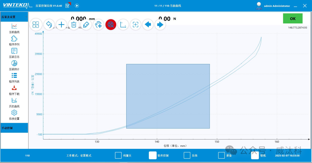This screenshot has height=163, width=312.
Task: Toggle the 伺服关 servo indicator box
Action: coord(118,155)
